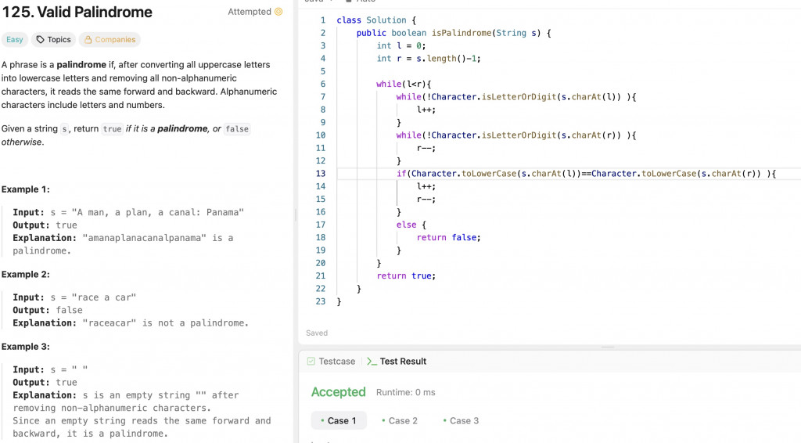Viewport: 801px width, 443px height.
Task: Click line number 1 in gutter
Action: (323, 20)
